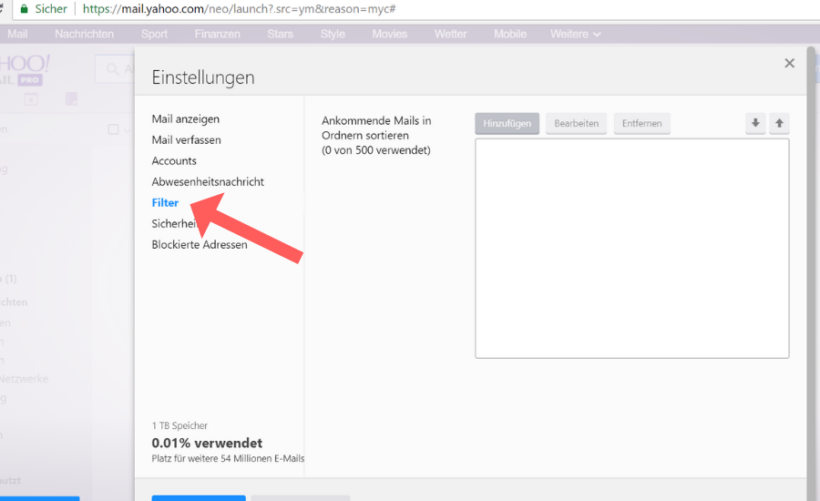Open Mail anzeigen settings section
Image resolution: width=820 pixels, height=501 pixels.
[x=185, y=119]
